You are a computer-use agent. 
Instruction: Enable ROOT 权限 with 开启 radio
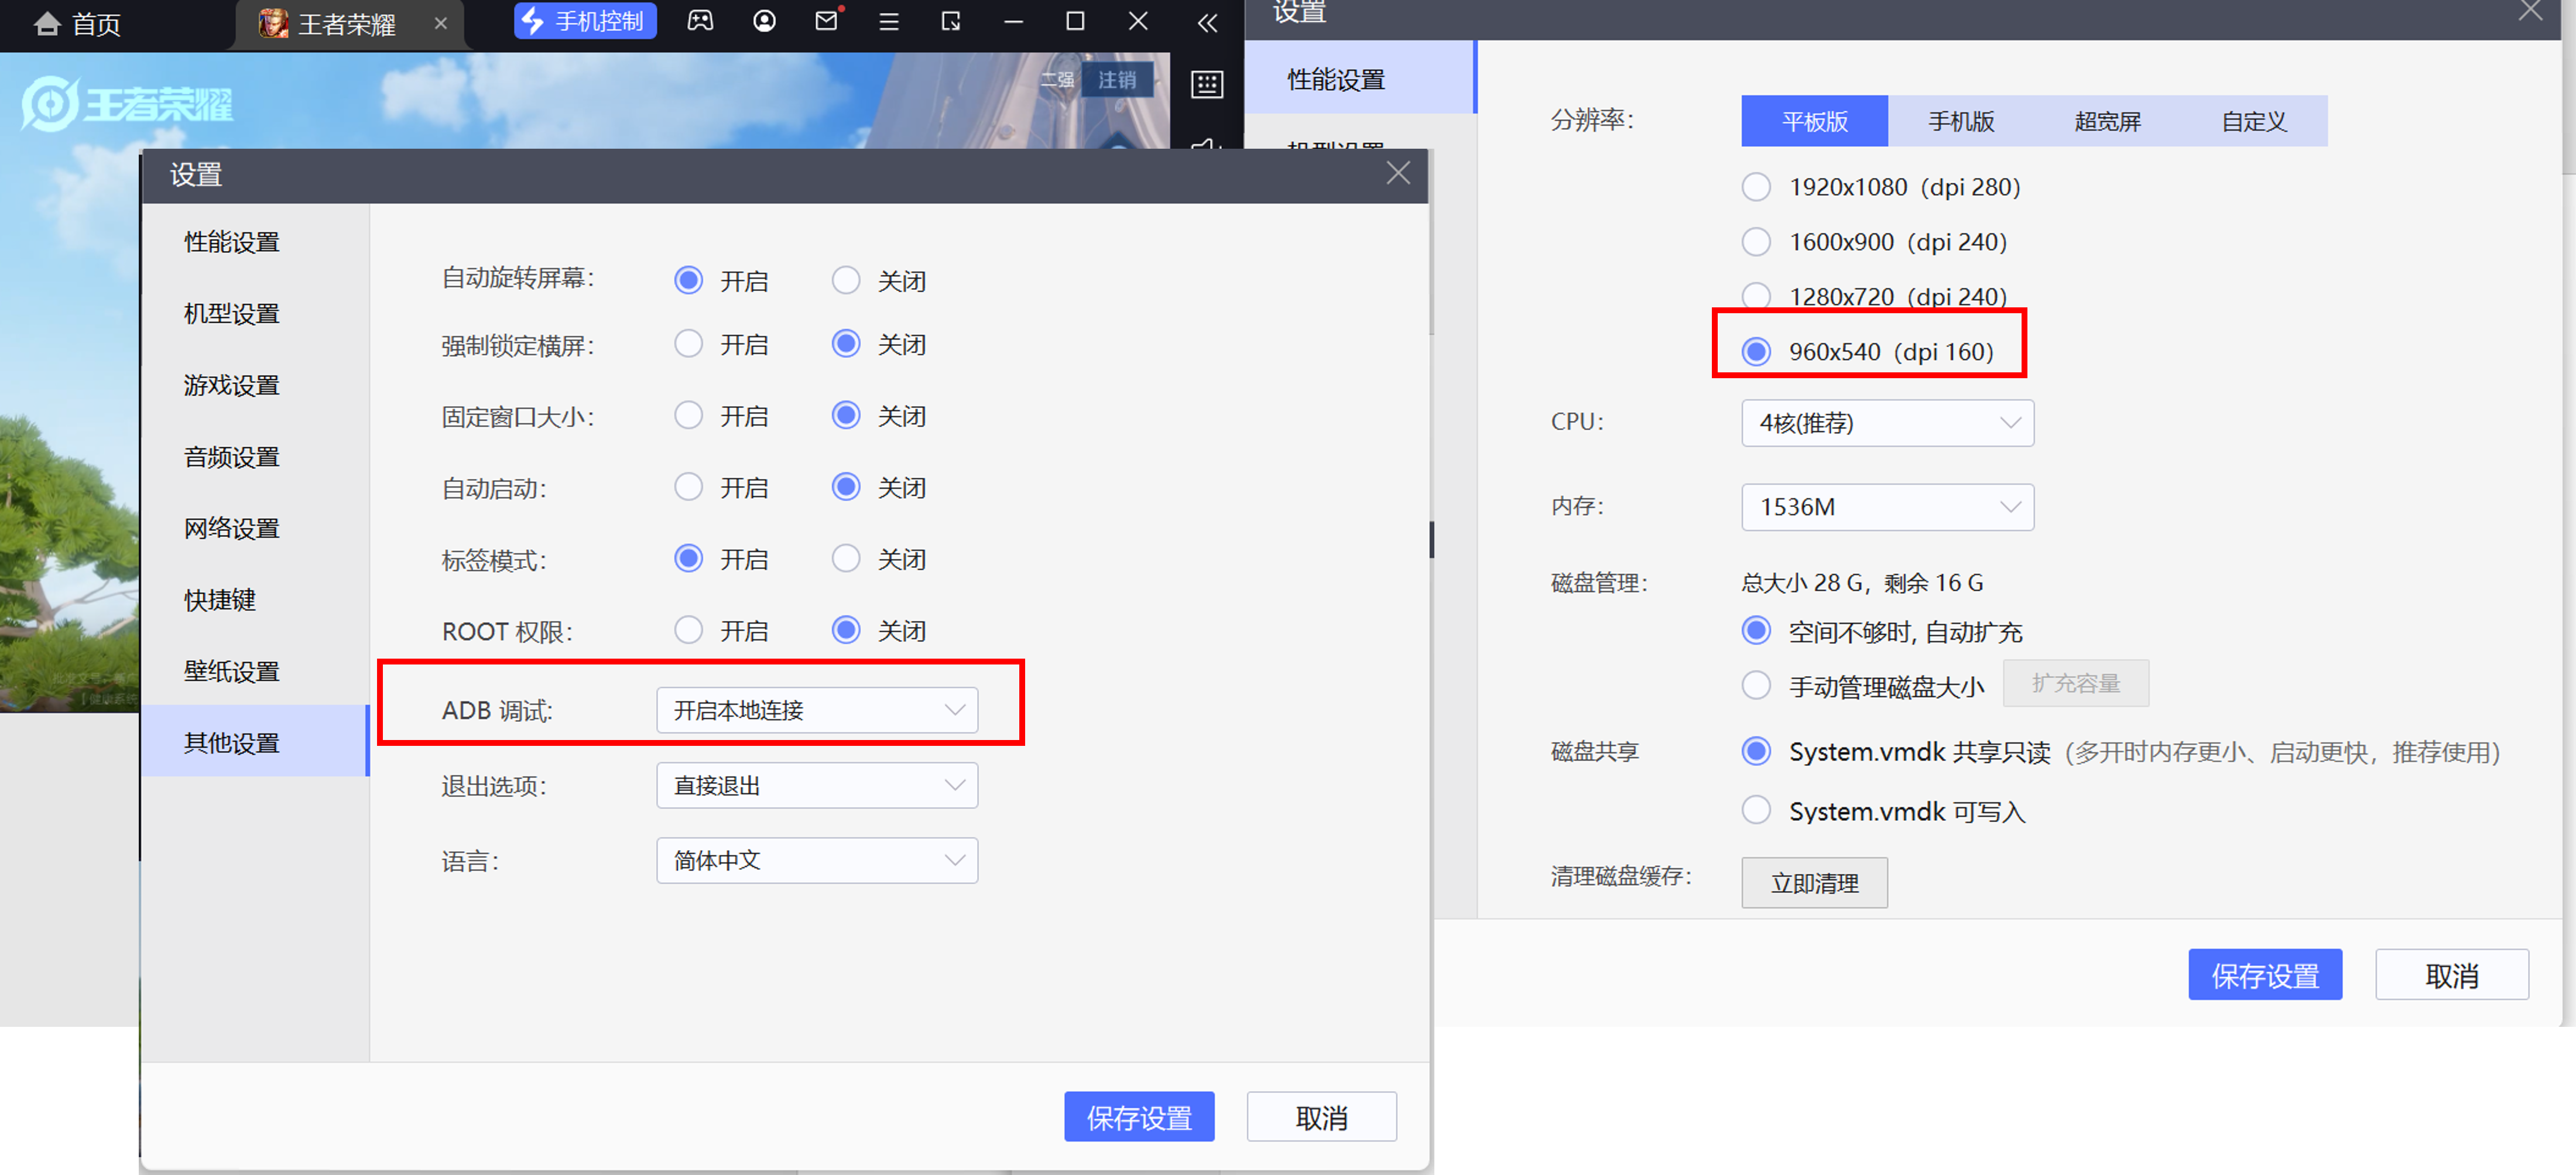click(688, 630)
